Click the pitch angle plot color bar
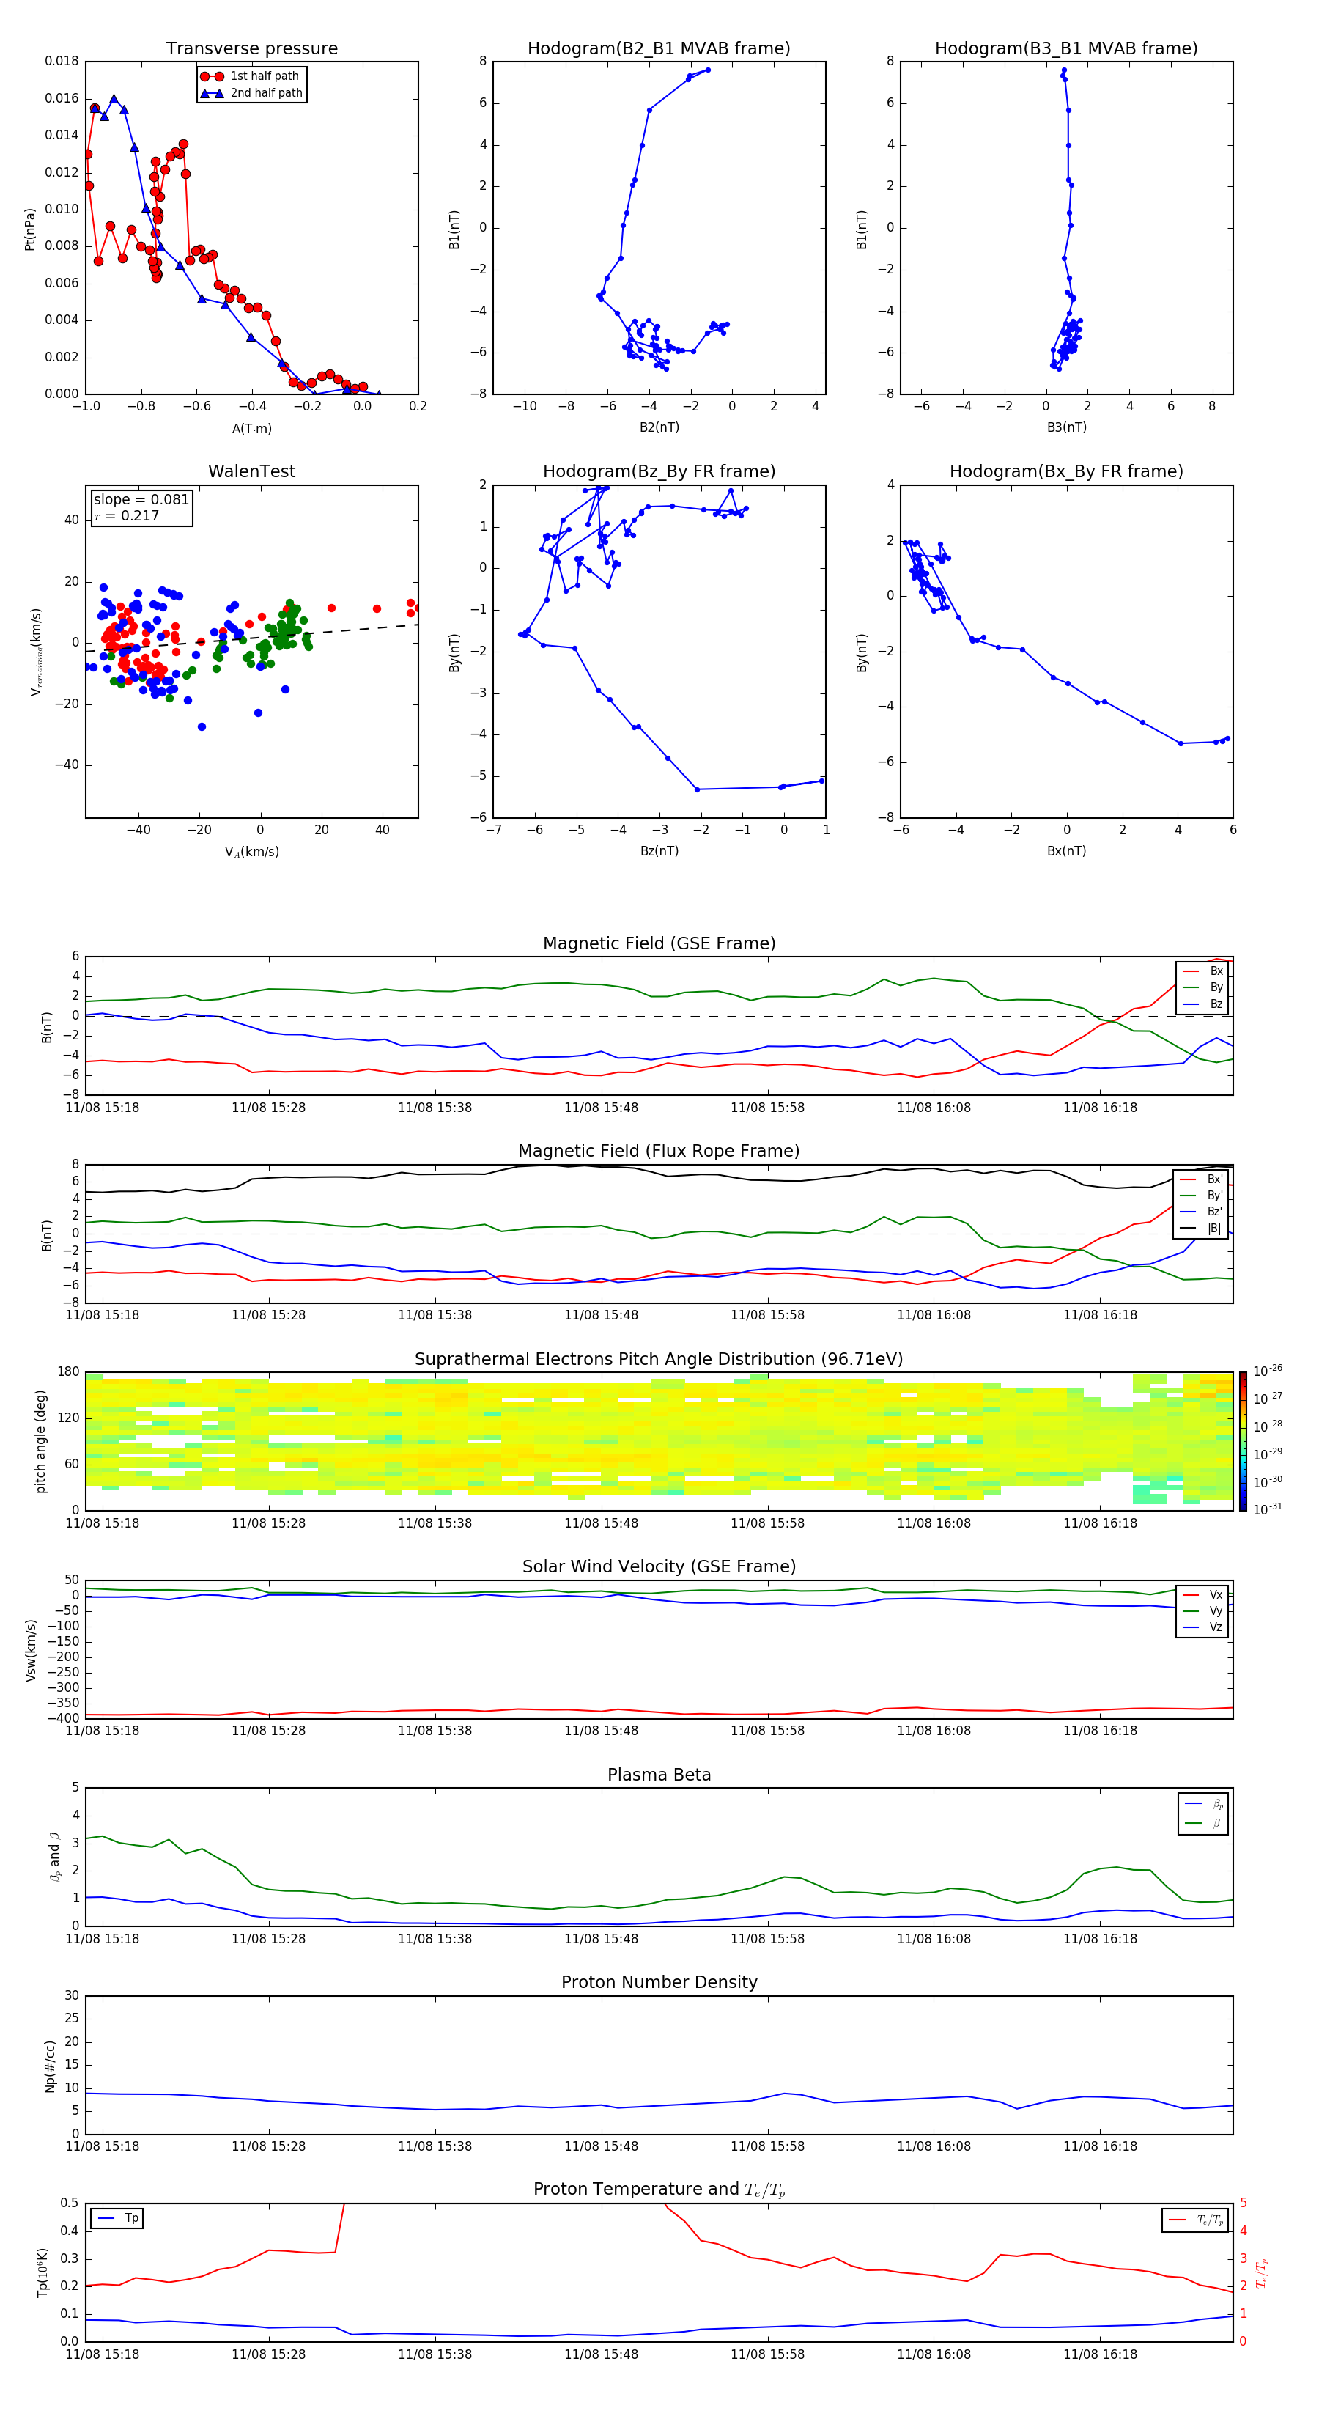1319x2419 pixels. (1242, 1441)
